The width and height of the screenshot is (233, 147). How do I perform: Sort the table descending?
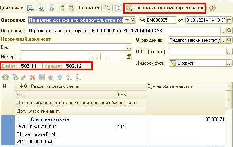pyautogui.click(x=78, y=77)
